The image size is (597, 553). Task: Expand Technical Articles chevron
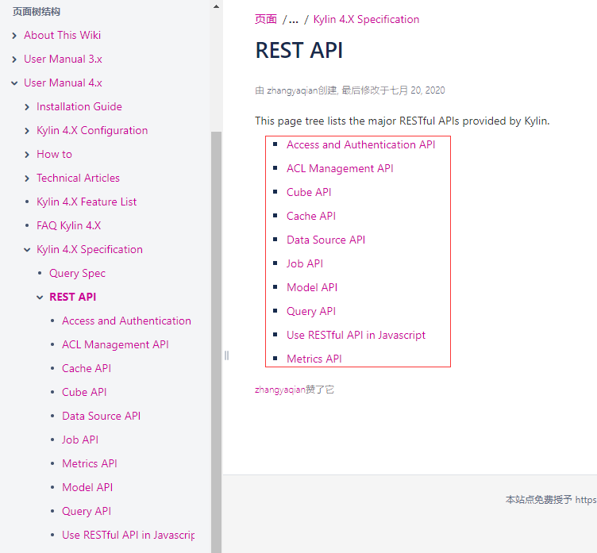pyautogui.click(x=27, y=179)
